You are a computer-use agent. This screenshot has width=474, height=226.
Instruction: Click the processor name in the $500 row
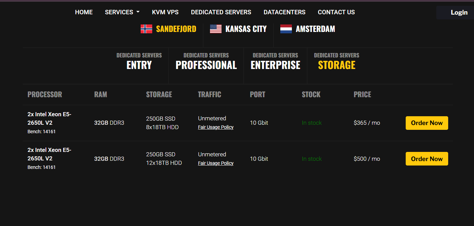(50, 154)
